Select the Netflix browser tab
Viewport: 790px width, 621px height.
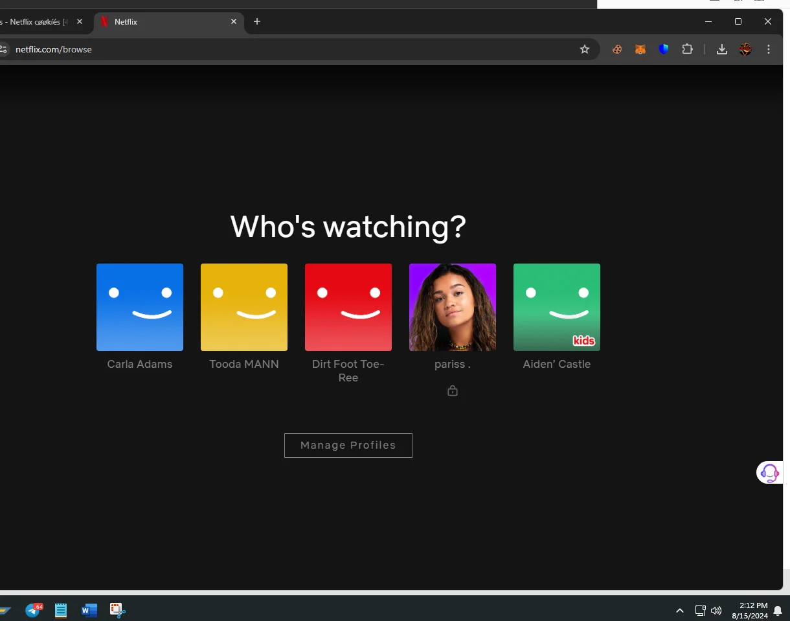coord(168,21)
